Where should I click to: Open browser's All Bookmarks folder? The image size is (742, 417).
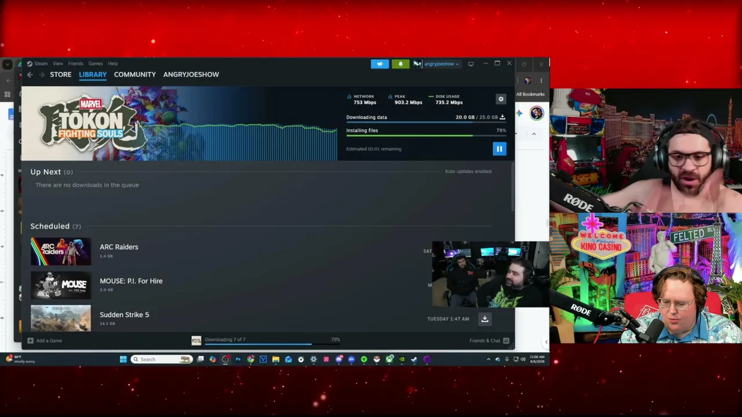(x=530, y=94)
